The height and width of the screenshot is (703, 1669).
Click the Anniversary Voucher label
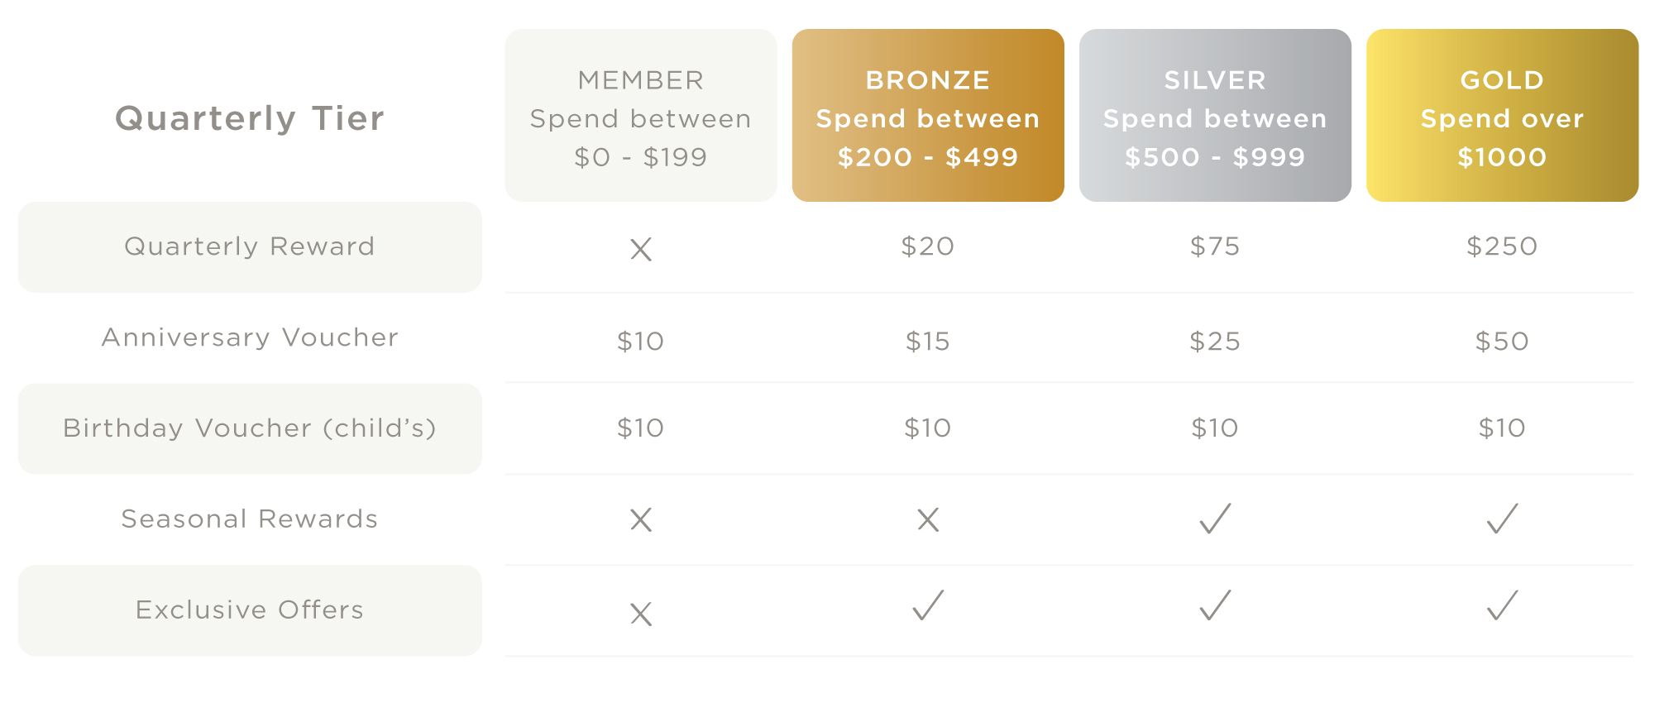250,337
